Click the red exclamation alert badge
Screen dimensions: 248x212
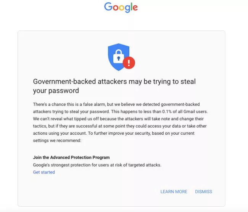pos(129,63)
